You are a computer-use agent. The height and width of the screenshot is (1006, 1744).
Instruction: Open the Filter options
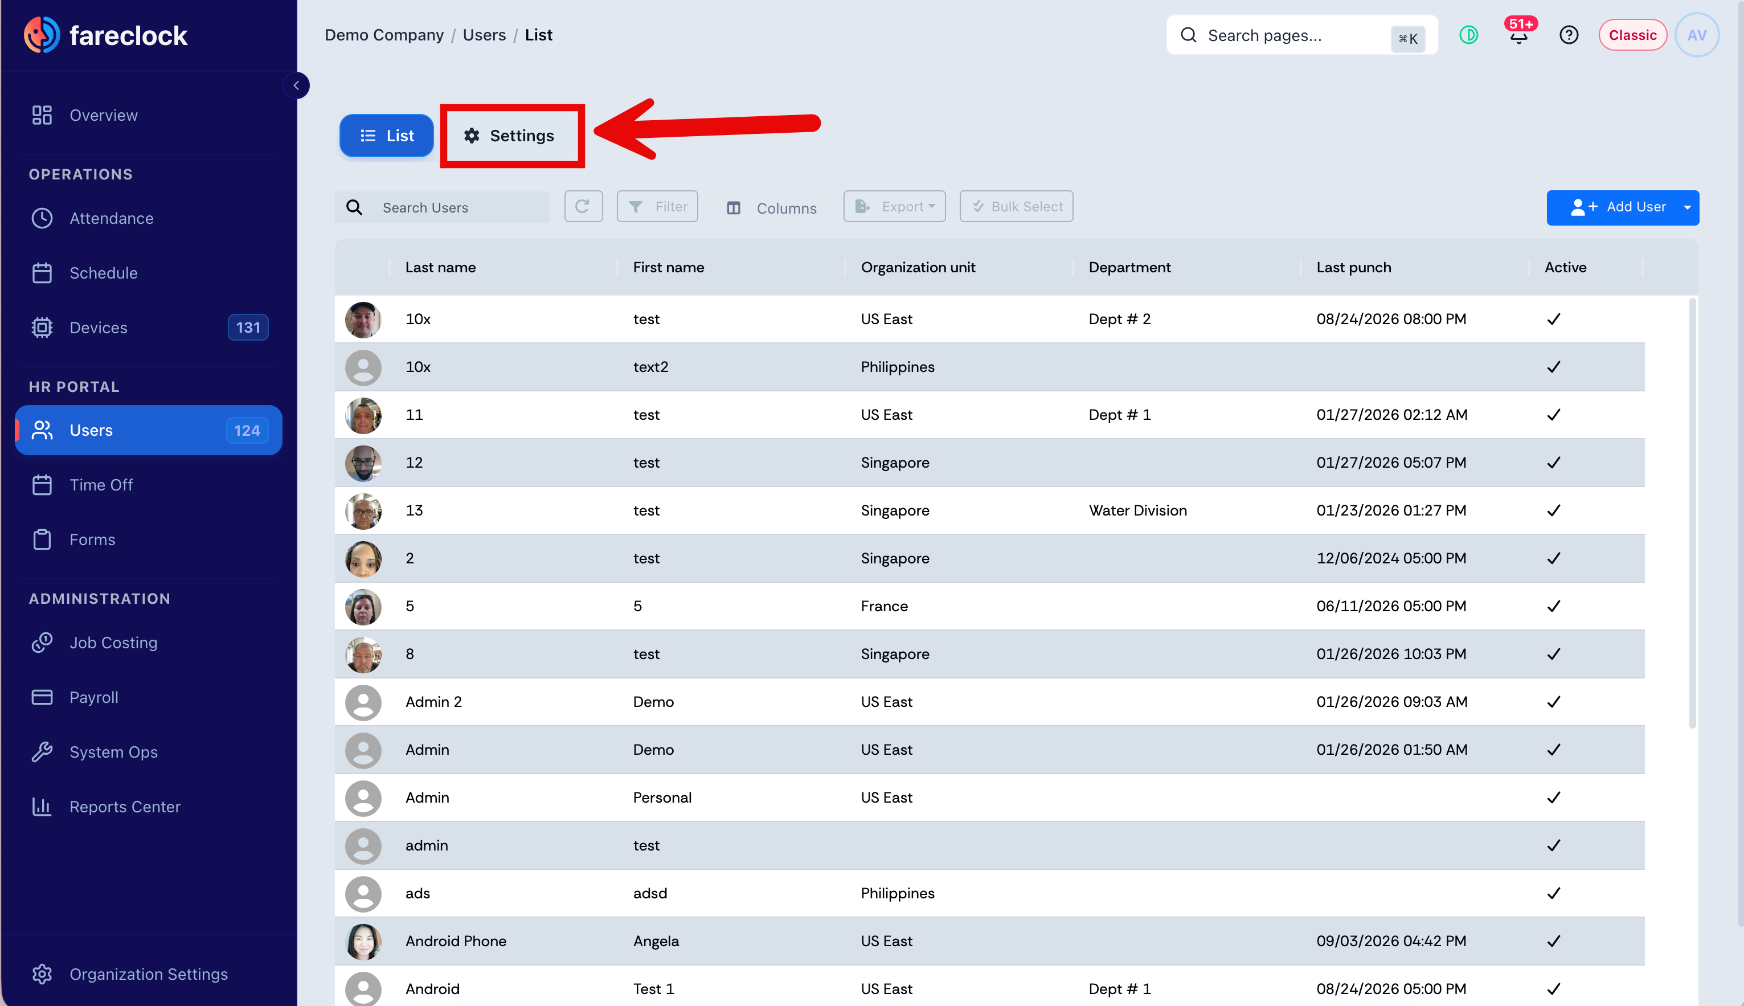click(x=657, y=207)
